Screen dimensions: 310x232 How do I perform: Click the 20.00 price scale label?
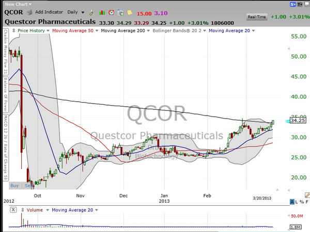click(299, 177)
